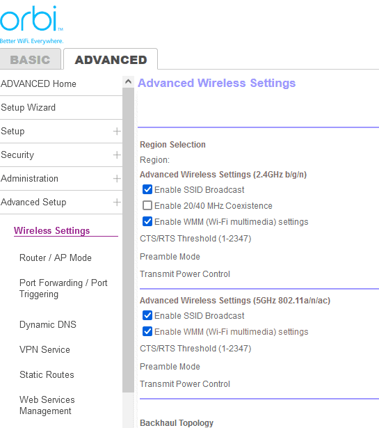Expand the Administration plus icon
Viewport: 379px width, 428px height.
click(x=117, y=179)
